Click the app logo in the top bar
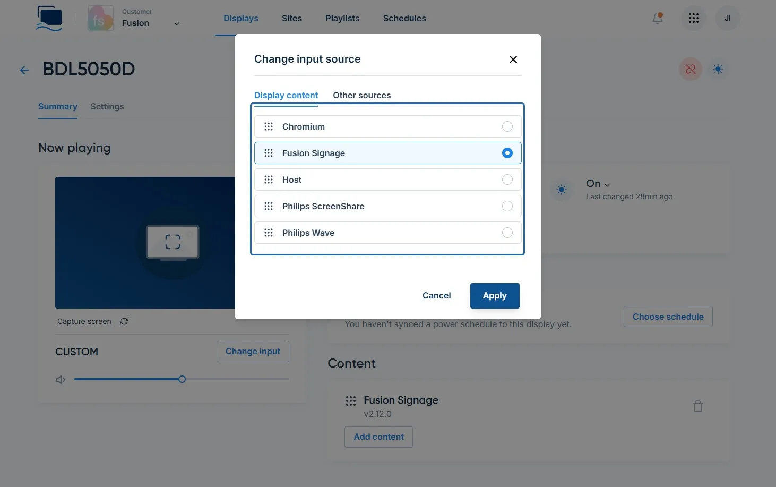776x487 pixels. (49, 18)
